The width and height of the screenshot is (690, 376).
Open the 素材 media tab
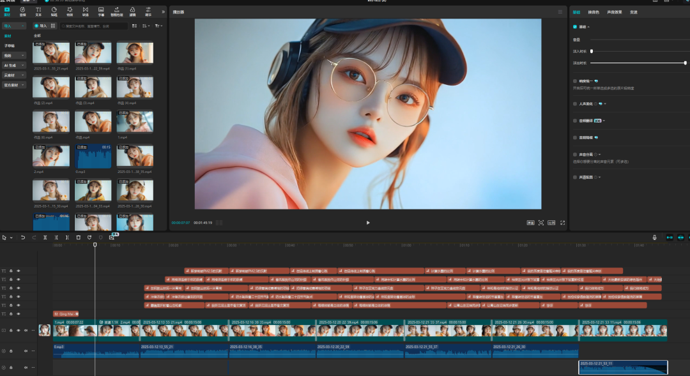7,11
